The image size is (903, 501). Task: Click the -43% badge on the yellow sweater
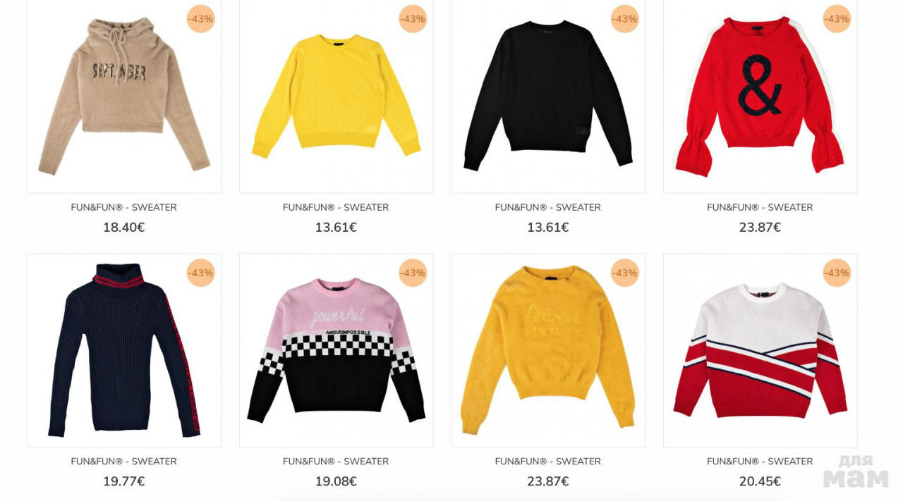[413, 19]
